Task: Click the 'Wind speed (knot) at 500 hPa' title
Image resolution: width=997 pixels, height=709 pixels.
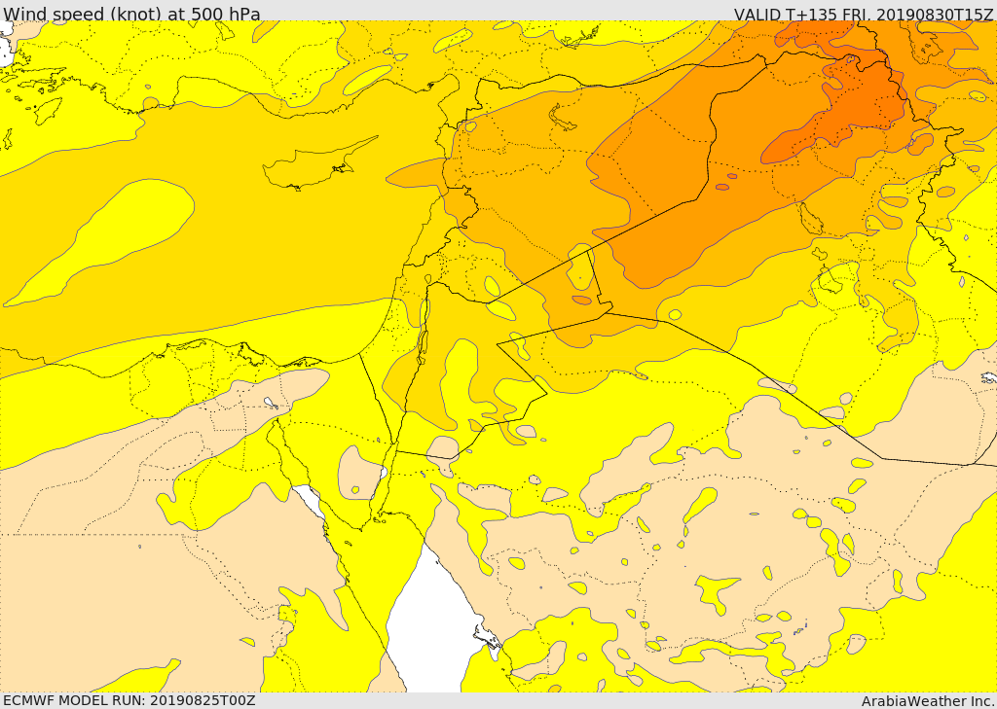Action: click(131, 14)
